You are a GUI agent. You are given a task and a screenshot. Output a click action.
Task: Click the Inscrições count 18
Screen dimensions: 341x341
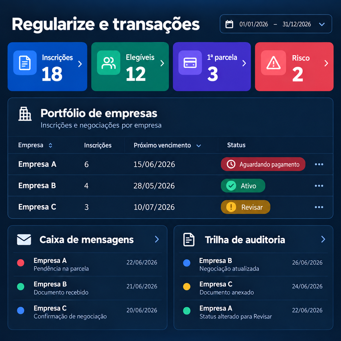(x=52, y=74)
